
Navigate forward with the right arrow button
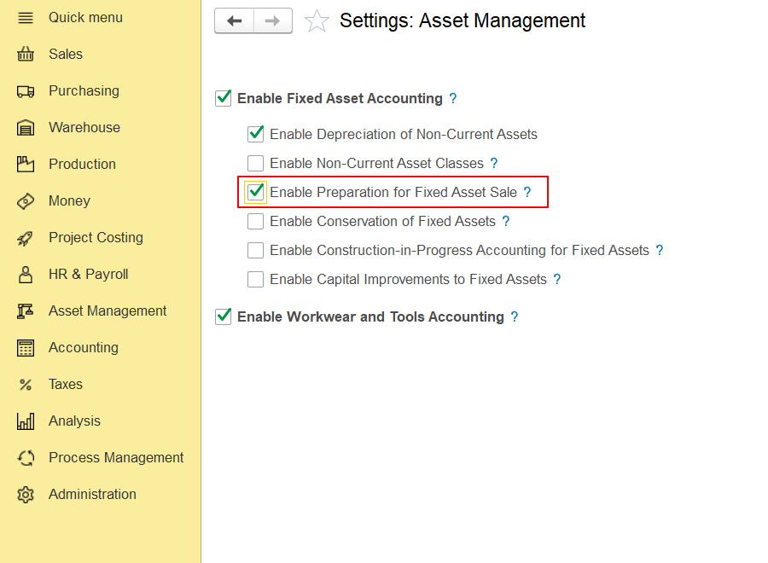tap(273, 20)
